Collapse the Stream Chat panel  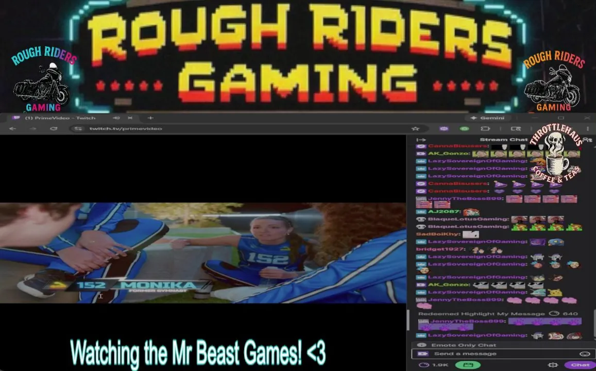click(421, 140)
